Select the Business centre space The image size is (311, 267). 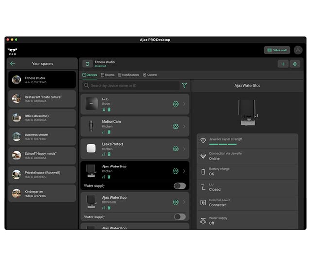(42, 137)
